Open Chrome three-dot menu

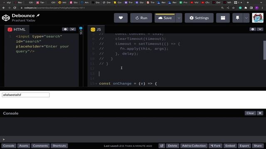click(x=262, y=8)
